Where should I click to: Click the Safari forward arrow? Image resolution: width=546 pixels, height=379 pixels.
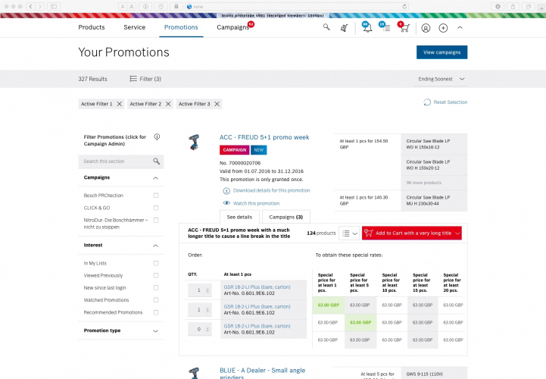tap(40, 6)
